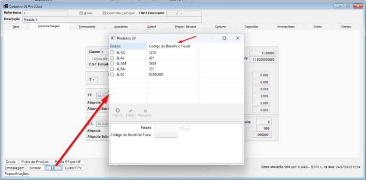The height and width of the screenshot is (180, 366).
Task: Select the Impostos/Margem tab
Action: tap(49, 26)
